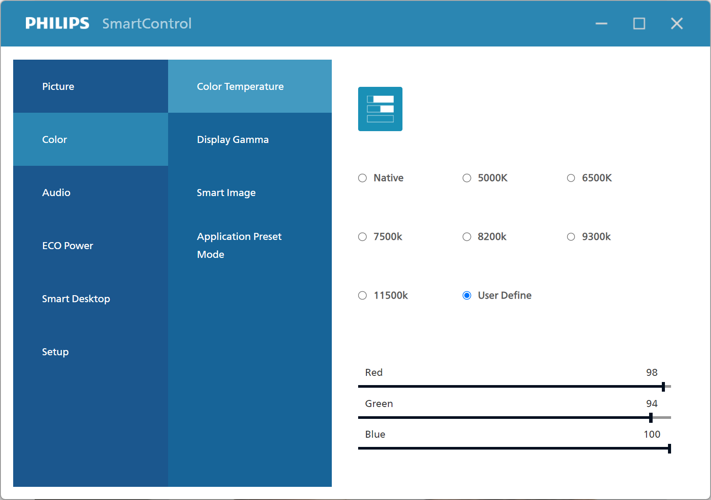Viewport: 711px width, 500px height.
Task: Close the SmartControl window
Action: (677, 23)
